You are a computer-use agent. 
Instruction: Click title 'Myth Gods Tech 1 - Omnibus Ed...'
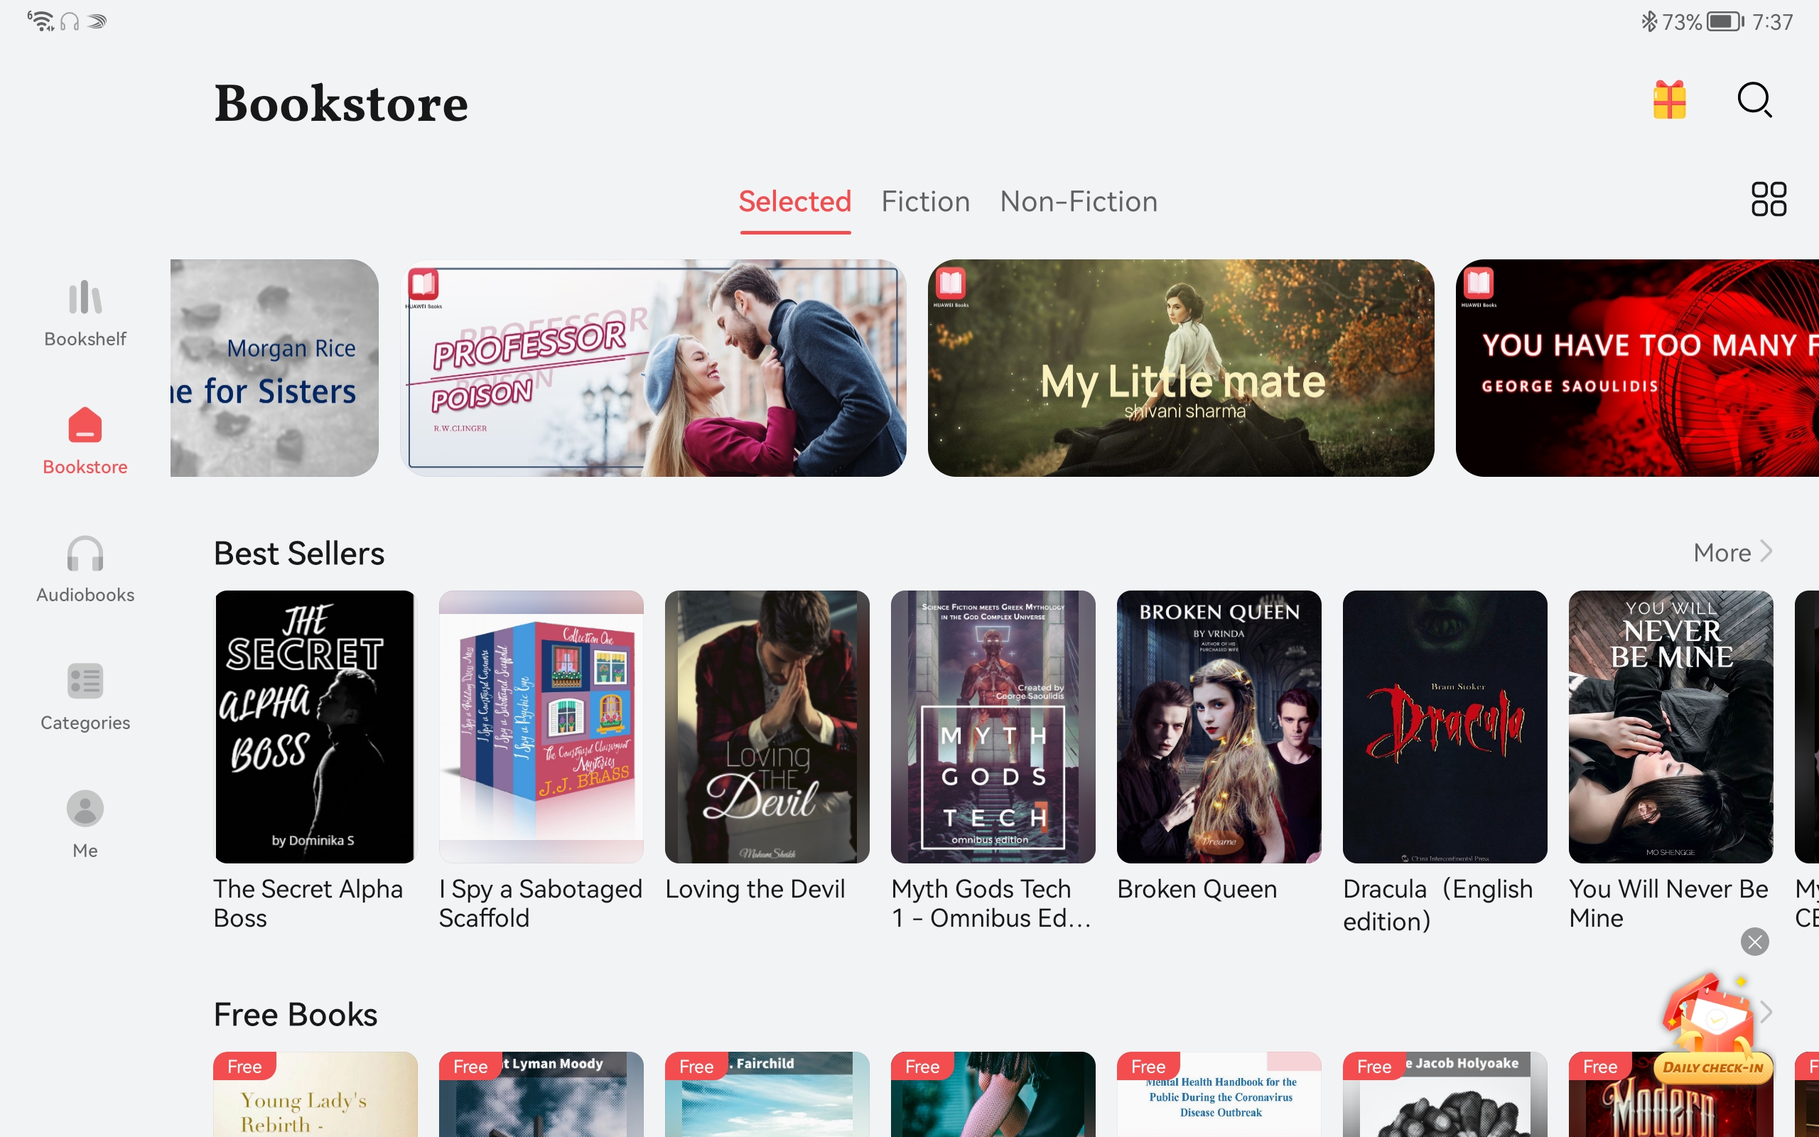pos(991,903)
